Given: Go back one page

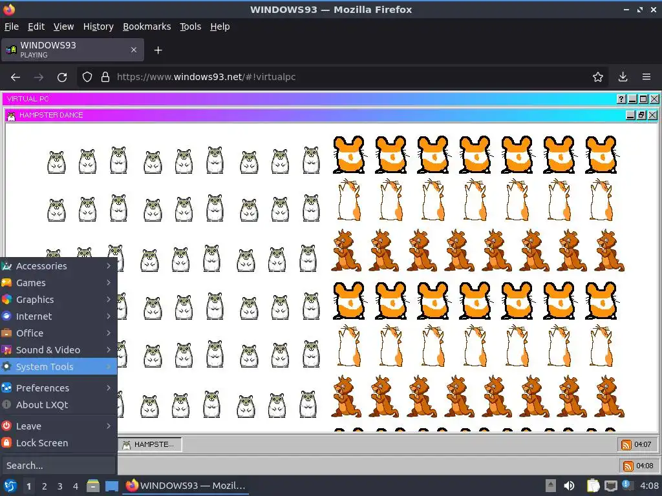Looking at the screenshot, I should click(16, 77).
